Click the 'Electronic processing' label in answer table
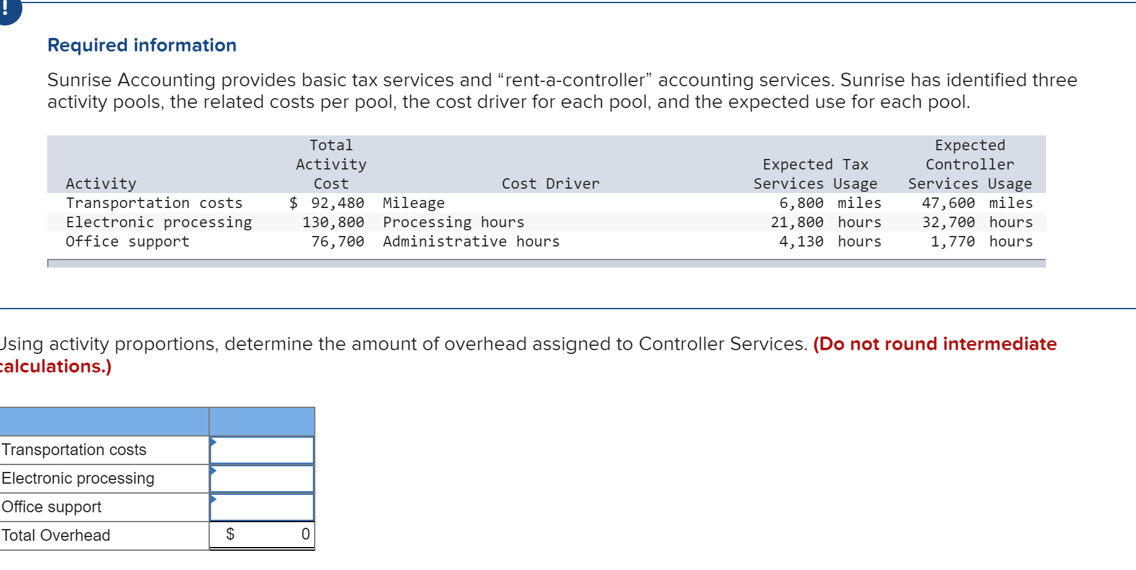 click(x=78, y=478)
